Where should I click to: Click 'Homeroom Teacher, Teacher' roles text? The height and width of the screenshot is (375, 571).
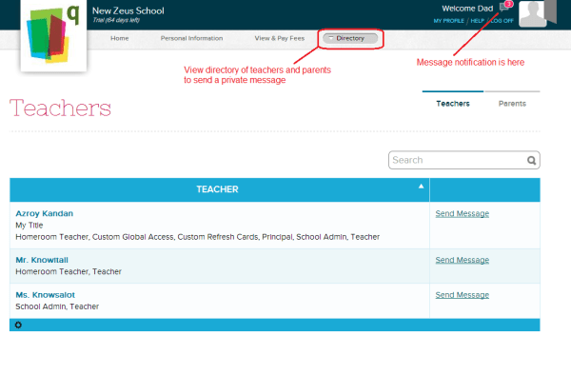pos(69,271)
